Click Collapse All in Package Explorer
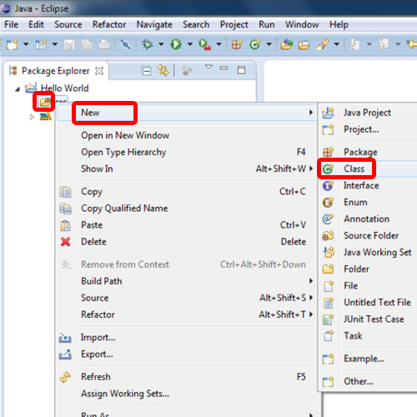This screenshot has height=417, width=417. click(x=146, y=71)
